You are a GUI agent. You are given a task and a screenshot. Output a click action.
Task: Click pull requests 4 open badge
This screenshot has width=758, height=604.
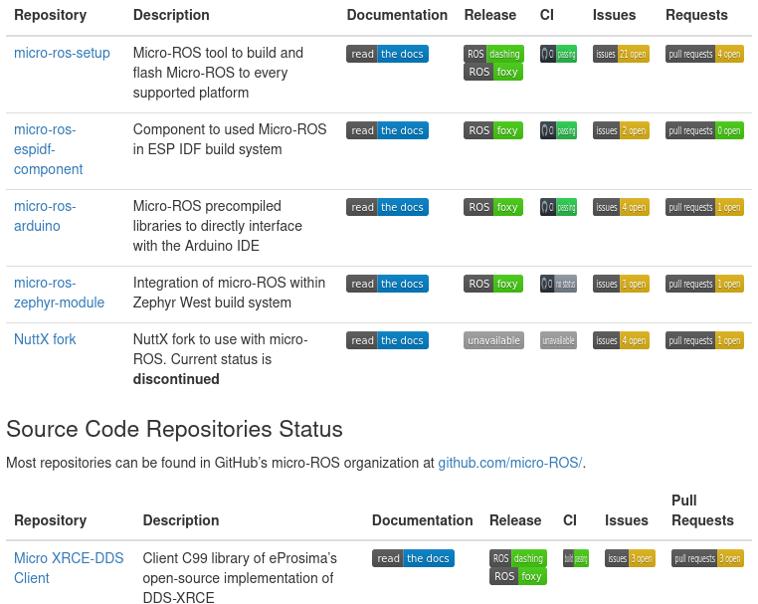[x=704, y=54]
